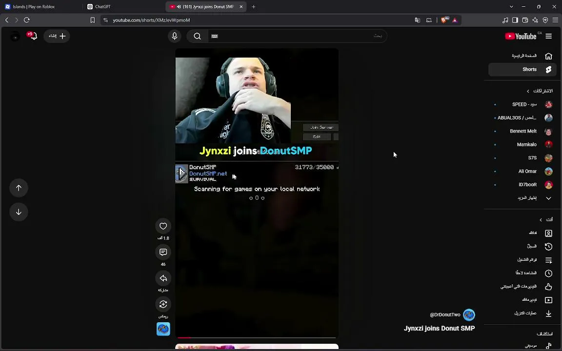Click the Create plus button
The image size is (562, 351).
[x=57, y=36]
